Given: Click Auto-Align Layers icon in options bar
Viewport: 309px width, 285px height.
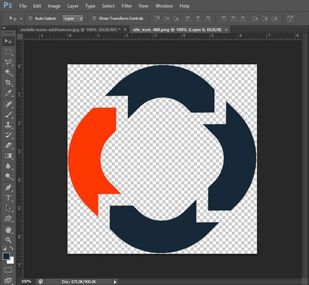Looking at the screenshot, I should pyautogui.click(x=290, y=18).
